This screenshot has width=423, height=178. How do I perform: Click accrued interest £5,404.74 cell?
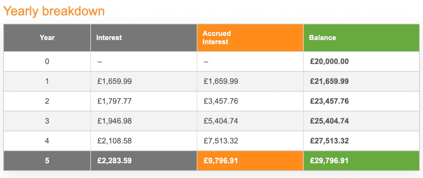coord(221,121)
